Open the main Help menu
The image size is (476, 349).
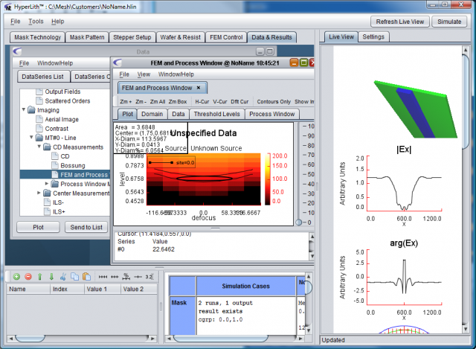[58, 22]
